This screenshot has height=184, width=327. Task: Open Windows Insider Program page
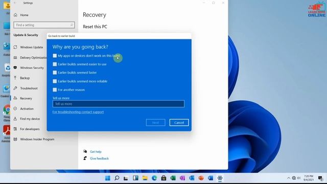[37, 139]
